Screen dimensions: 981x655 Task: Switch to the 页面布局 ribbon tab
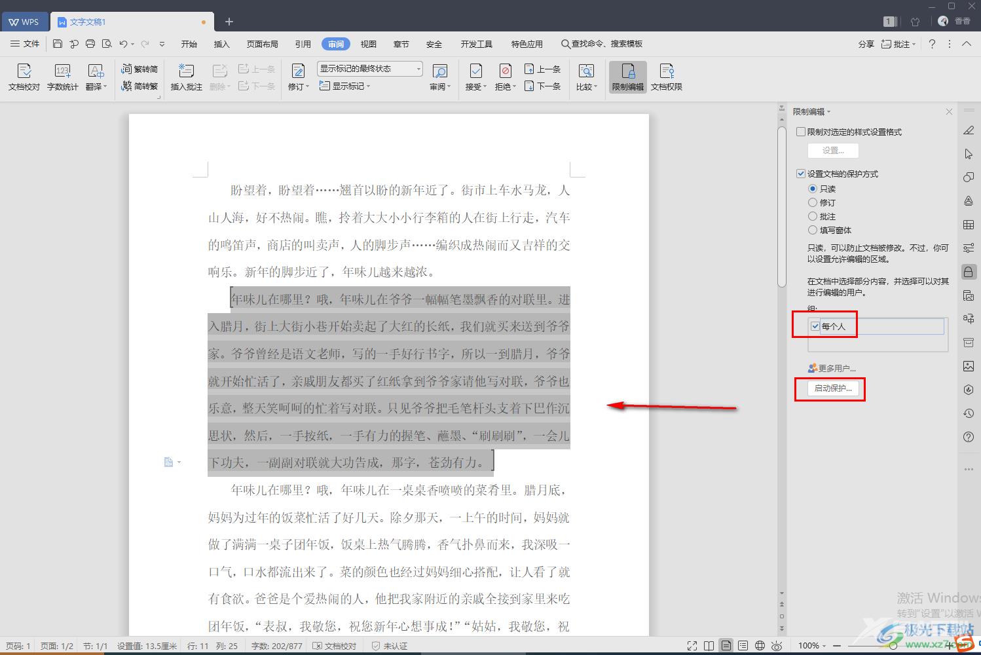(x=263, y=44)
